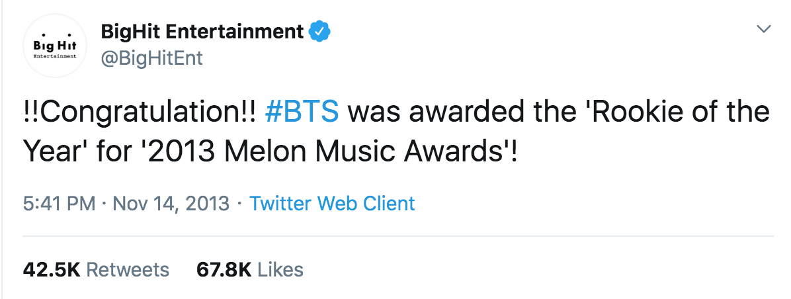Click the 5:41 PM timestamp
This screenshot has height=299, width=791.
[x=59, y=204]
